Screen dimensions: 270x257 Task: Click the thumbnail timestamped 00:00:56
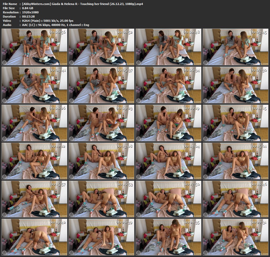coord(34,47)
